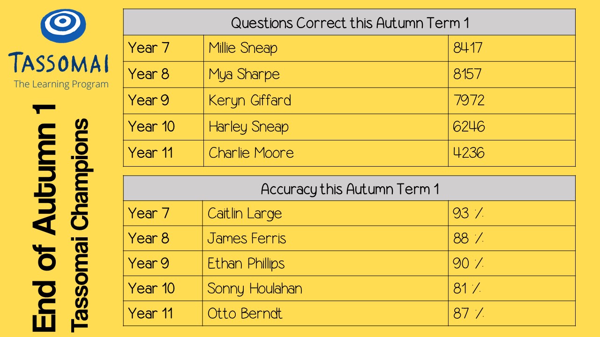Click Caitlin Large's 93% accuracy cell
Screen dimensions: 600x337
point(511,213)
